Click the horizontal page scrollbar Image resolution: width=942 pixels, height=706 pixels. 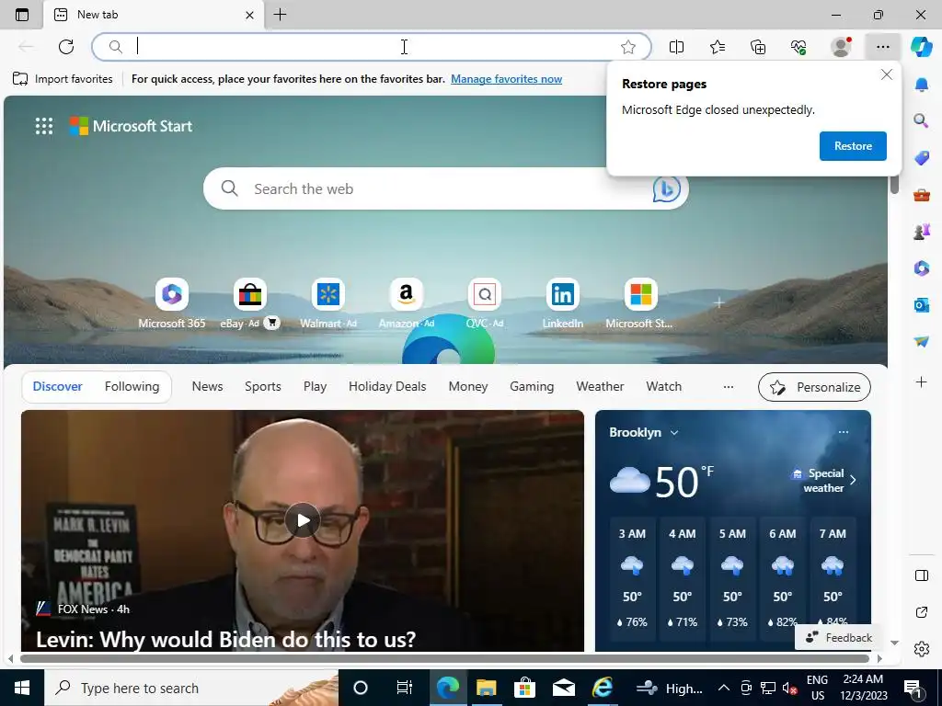pyautogui.click(x=444, y=658)
